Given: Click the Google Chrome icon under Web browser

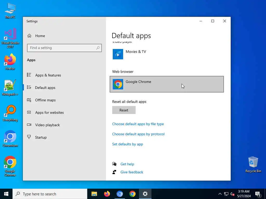Looking at the screenshot, I should (118, 84).
